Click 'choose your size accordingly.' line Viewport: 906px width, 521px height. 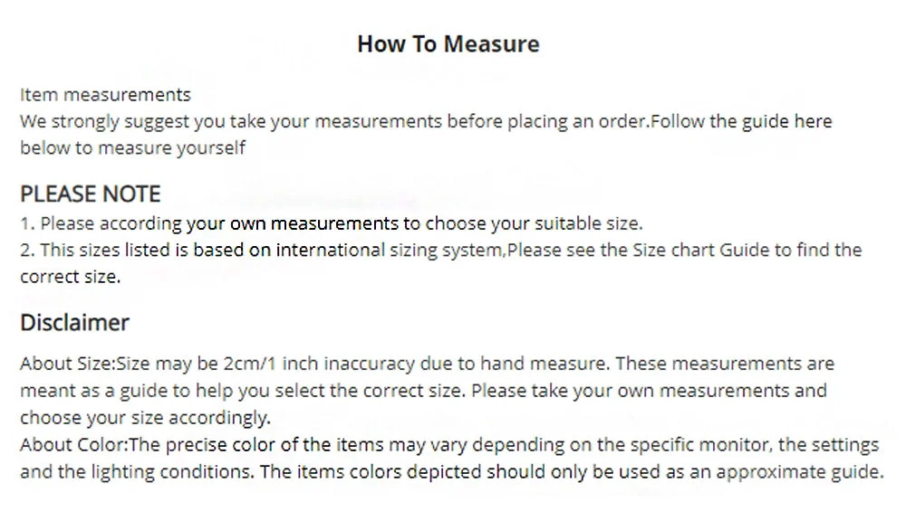[x=146, y=418]
